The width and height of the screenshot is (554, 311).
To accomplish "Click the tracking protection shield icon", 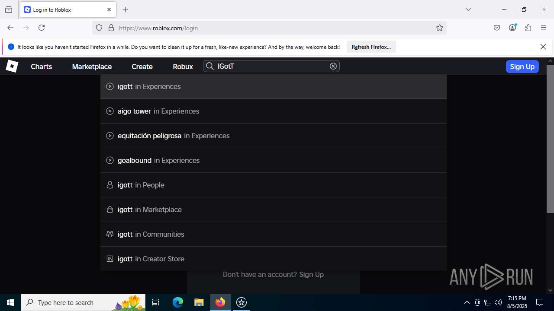I will pos(99,28).
